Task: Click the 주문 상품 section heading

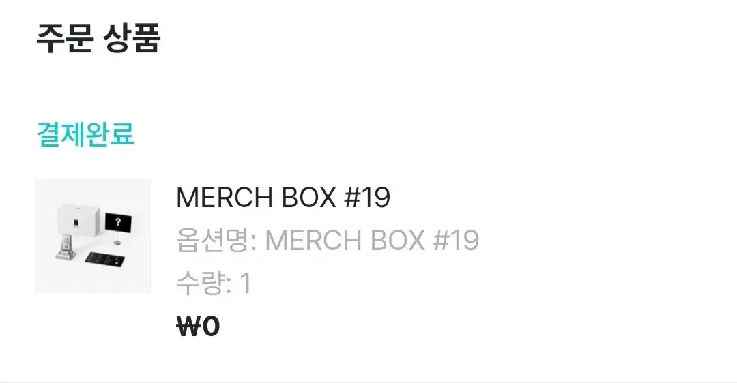Action: click(99, 38)
